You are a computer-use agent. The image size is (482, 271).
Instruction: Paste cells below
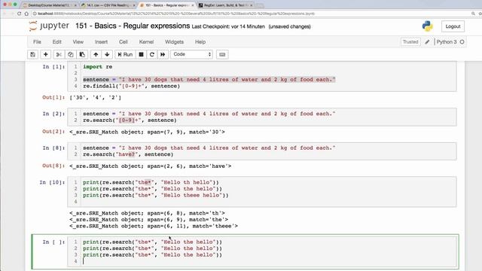pos(82,54)
